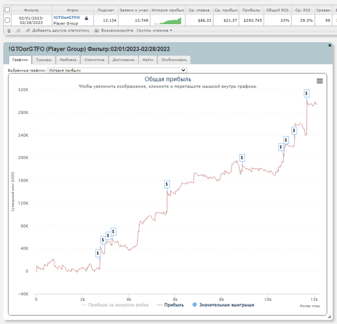Viewport: 337px width, 324px height.
Task: Toggle Значительные выигрыши legend series
Action: coord(223,305)
